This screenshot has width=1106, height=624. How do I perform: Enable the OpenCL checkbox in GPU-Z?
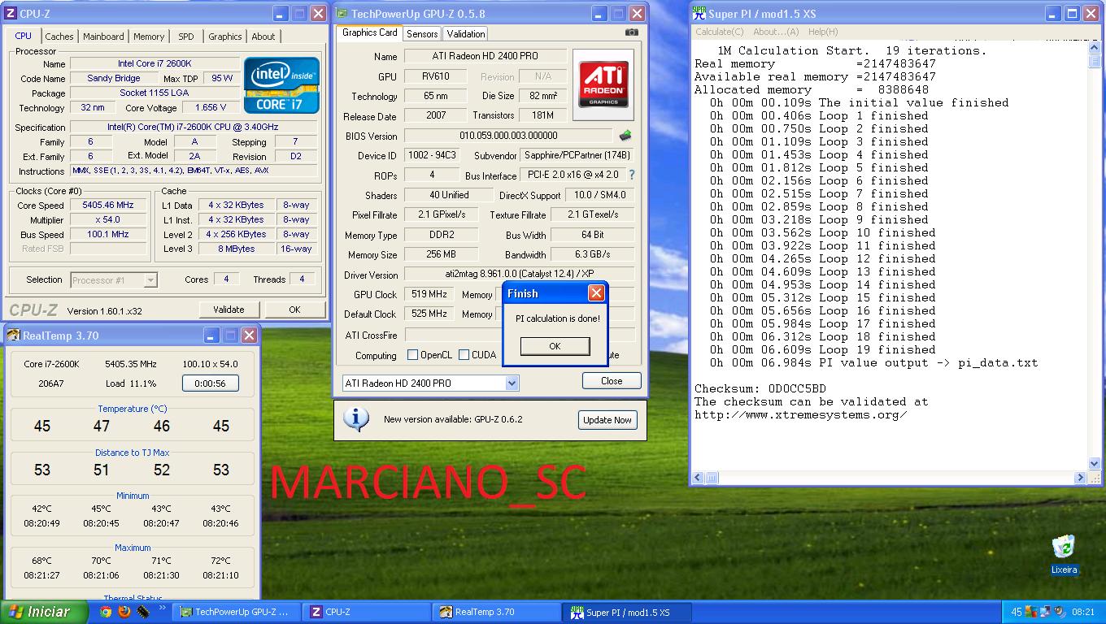coord(412,354)
